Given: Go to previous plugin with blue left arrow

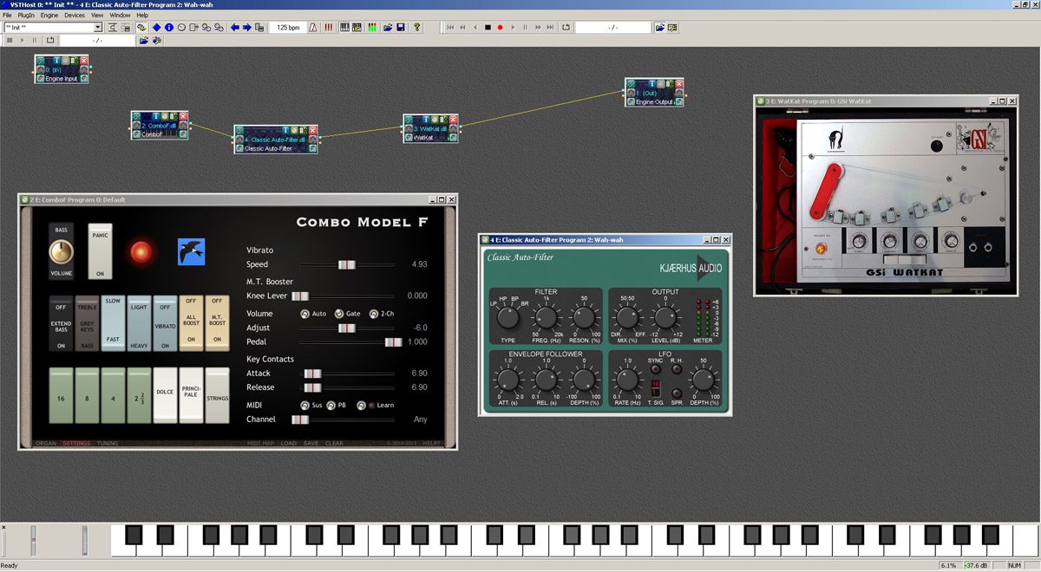Looking at the screenshot, I should (x=234, y=28).
